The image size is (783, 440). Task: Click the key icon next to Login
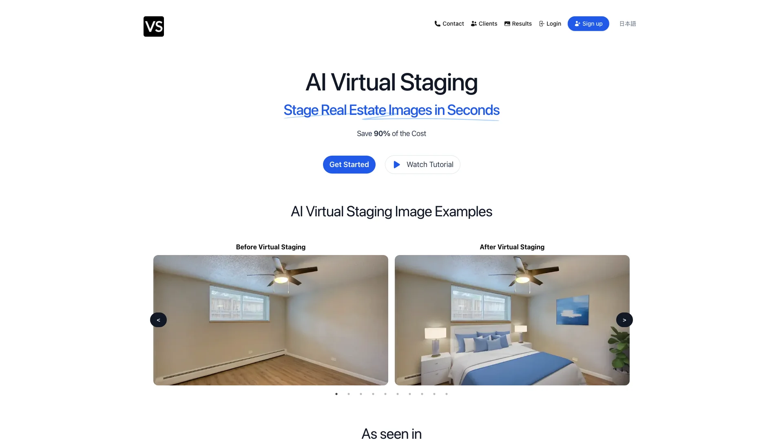tap(541, 24)
